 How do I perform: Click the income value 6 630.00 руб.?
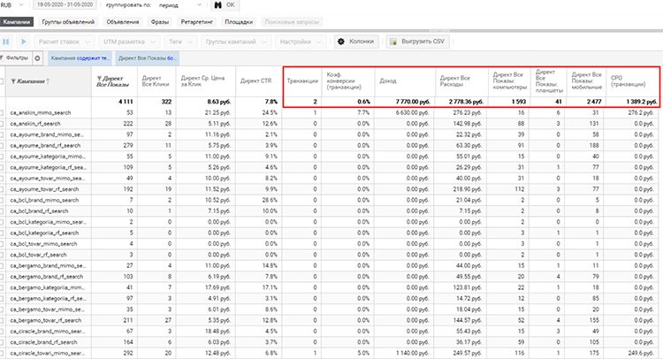pyautogui.click(x=413, y=113)
